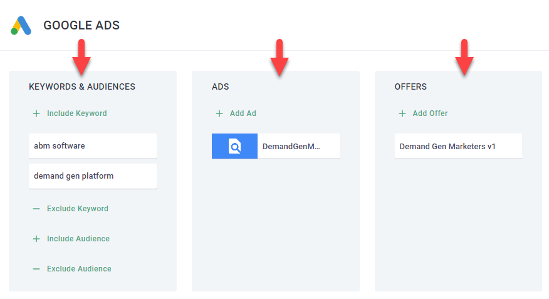549x299 pixels.
Task: Click the Add Offer link
Action: point(430,113)
